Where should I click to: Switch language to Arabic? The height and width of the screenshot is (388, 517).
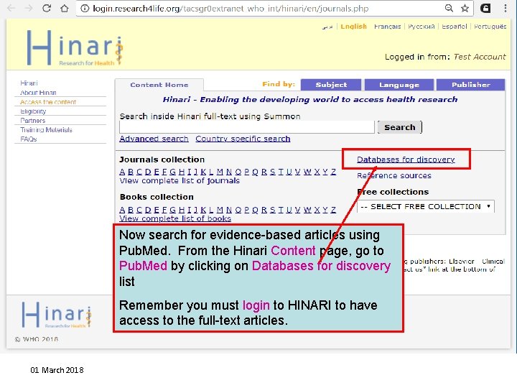click(327, 27)
